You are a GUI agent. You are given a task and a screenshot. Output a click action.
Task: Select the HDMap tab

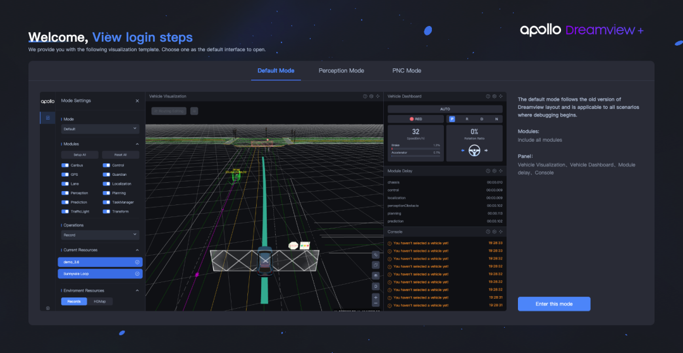point(100,301)
